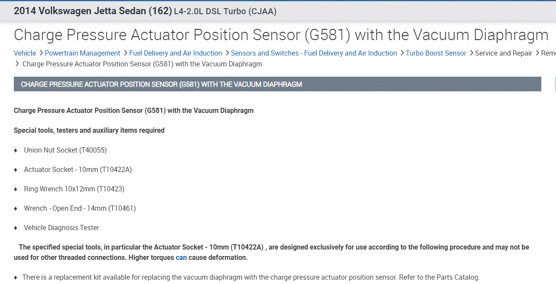The height and width of the screenshot is (284, 556).
Task: Click the final breadcrumb on second line
Action: pyautogui.click(x=142, y=64)
